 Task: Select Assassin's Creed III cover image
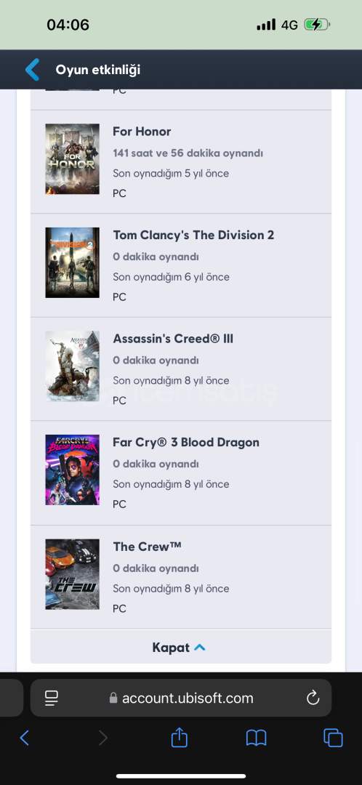(x=72, y=366)
